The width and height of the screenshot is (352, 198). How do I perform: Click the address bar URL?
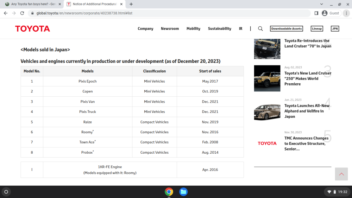(x=84, y=13)
